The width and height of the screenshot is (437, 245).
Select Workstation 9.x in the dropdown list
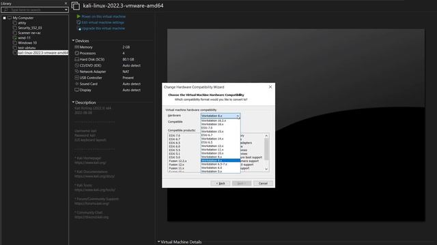coord(221,157)
